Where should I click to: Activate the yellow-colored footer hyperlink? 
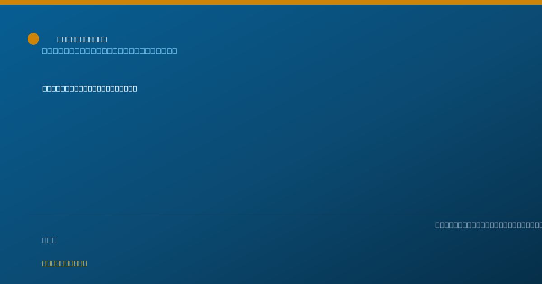(65, 263)
